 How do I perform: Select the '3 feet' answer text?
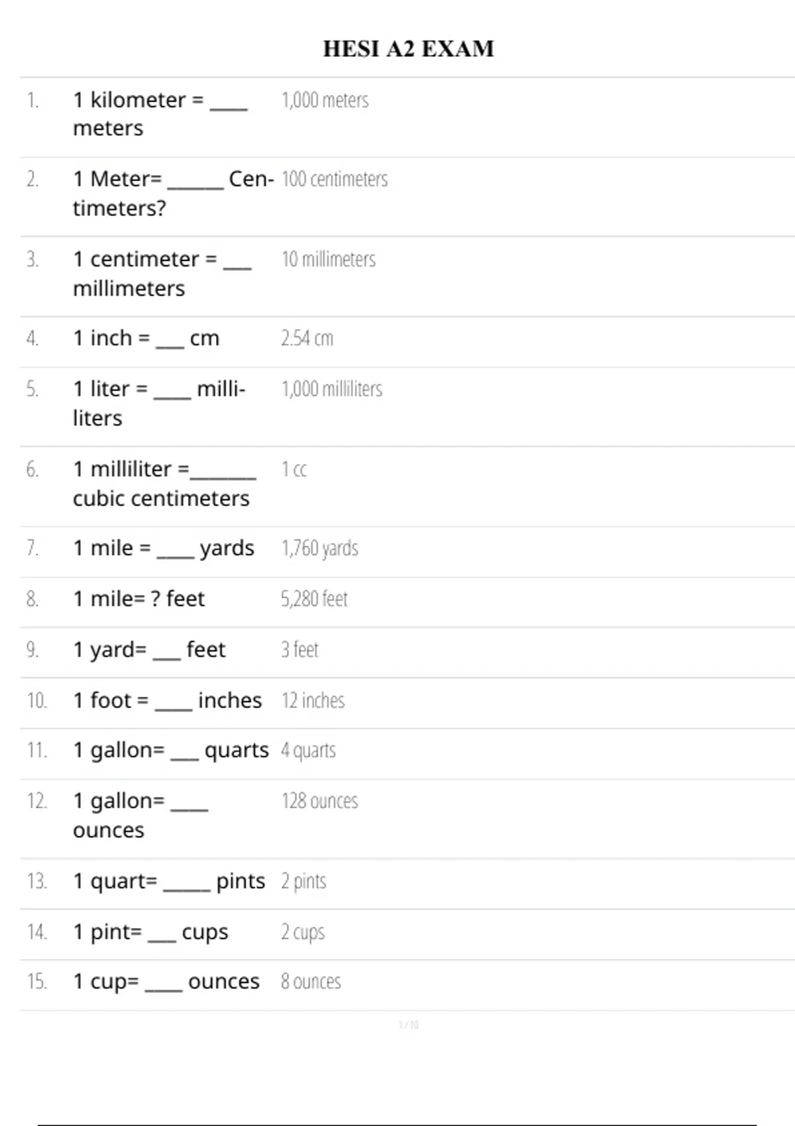[x=299, y=650]
